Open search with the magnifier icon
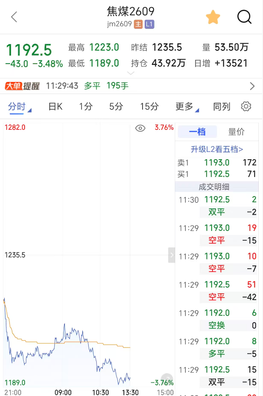The image size is (263, 396). (244, 17)
